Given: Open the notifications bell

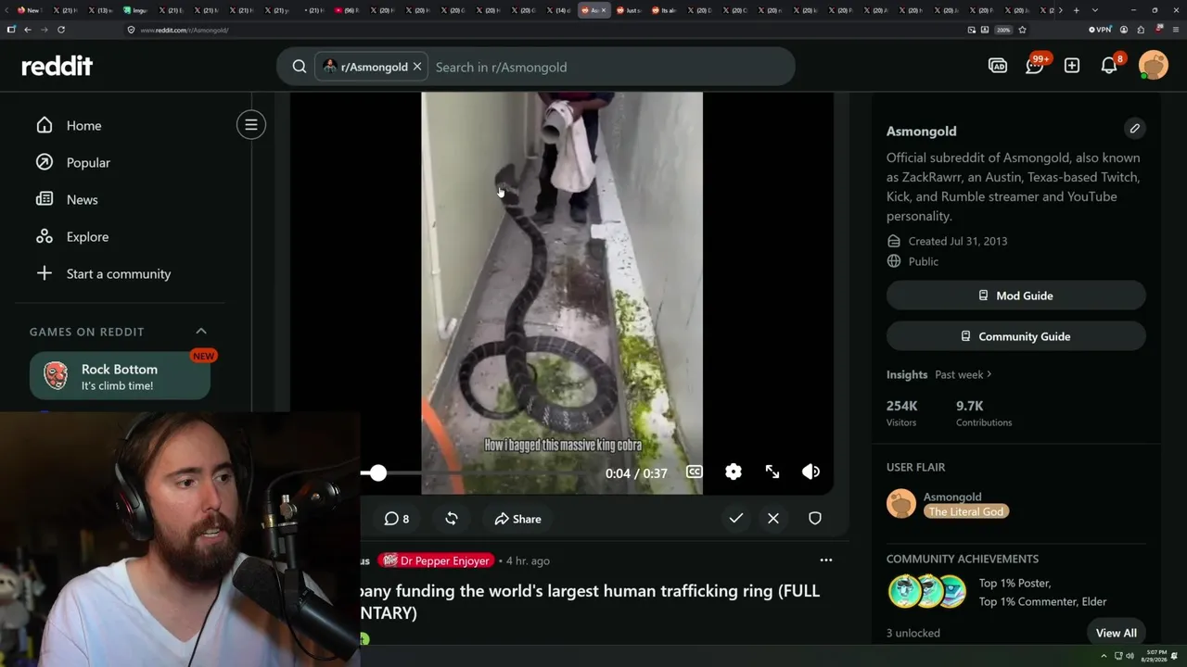Looking at the screenshot, I should pyautogui.click(x=1109, y=66).
